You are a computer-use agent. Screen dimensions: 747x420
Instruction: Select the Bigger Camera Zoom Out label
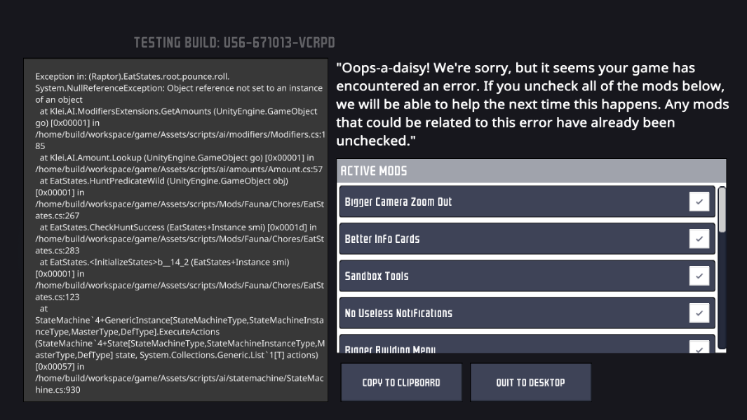pyautogui.click(x=398, y=202)
